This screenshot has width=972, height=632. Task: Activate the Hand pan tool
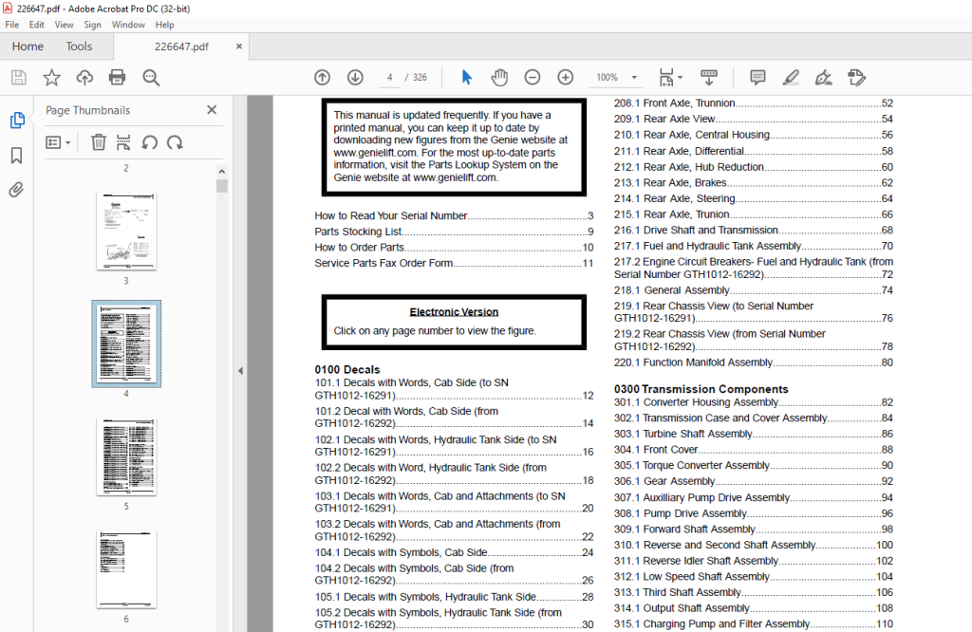pyautogui.click(x=499, y=78)
